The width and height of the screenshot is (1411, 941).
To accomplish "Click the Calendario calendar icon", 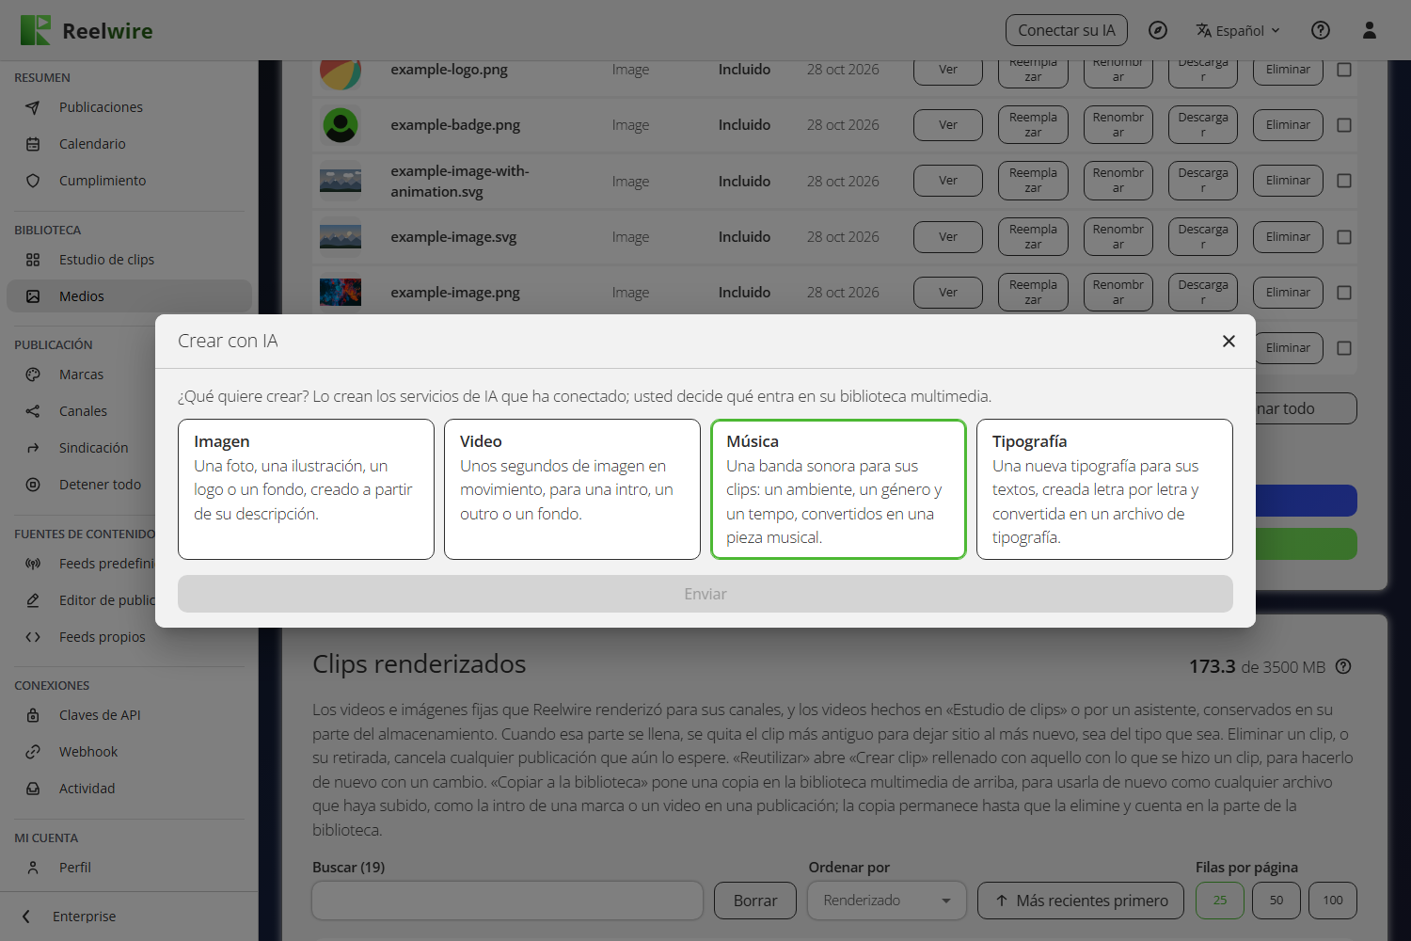I will pyautogui.click(x=33, y=144).
